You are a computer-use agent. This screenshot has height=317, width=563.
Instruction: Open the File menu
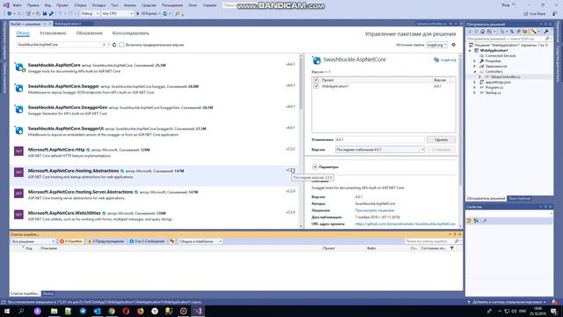(17, 5)
